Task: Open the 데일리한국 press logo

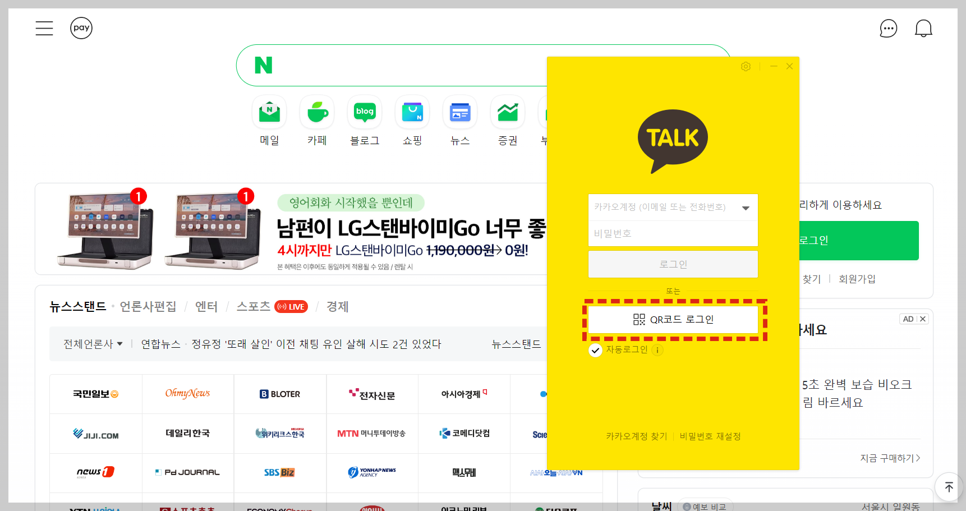Action: 188,434
